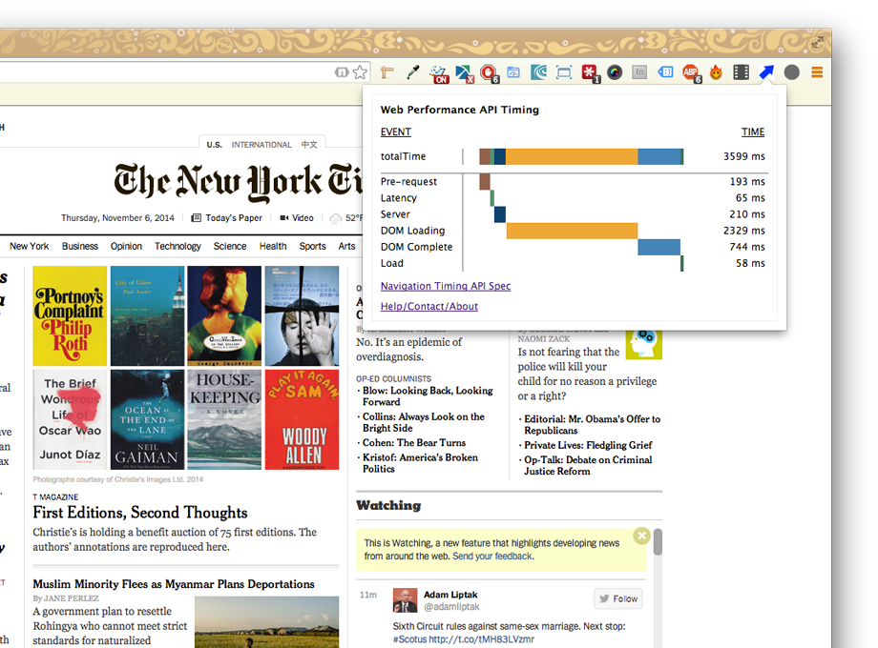Image resolution: width=878 pixels, height=648 pixels.
Task: Open the LastPass red asterisk extension
Action: click(x=590, y=73)
